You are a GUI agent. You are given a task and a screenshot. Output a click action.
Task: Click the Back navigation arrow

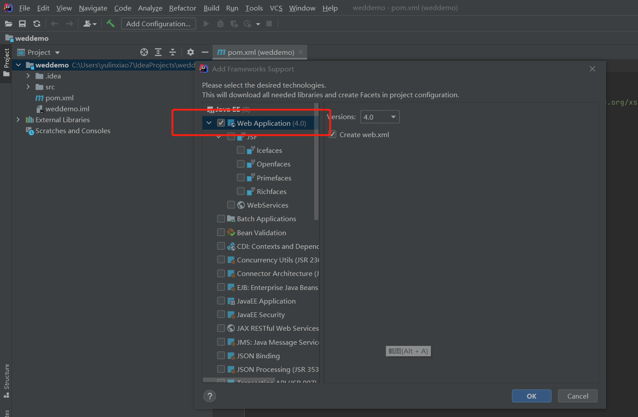tap(55, 24)
